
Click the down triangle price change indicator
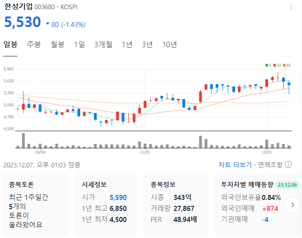coord(48,24)
